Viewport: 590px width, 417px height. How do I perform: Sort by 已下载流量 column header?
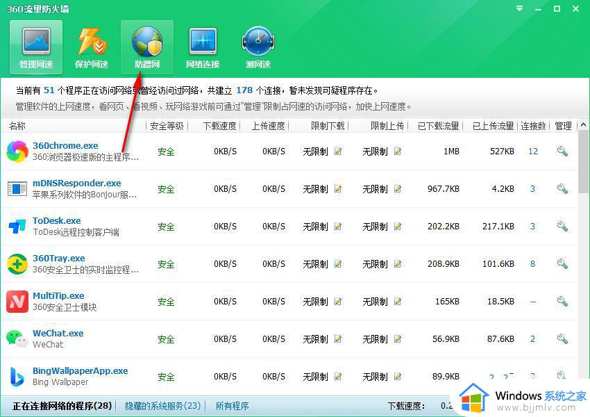click(439, 126)
